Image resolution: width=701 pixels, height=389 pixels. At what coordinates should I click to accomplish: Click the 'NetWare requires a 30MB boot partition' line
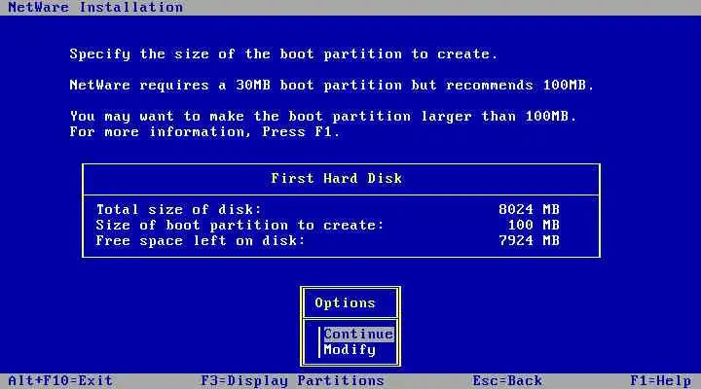(332, 85)
